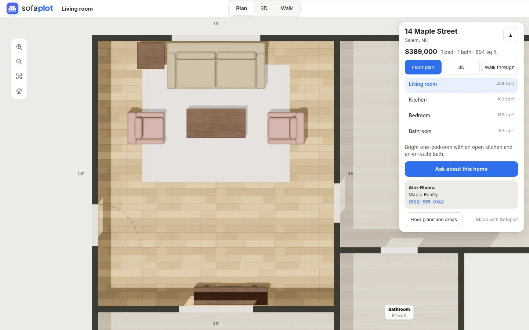Select 3D view in listing panel
Image resolution: width=529 pixels, height=330 pixels.
pyautogui.click(x=461, y=67)
